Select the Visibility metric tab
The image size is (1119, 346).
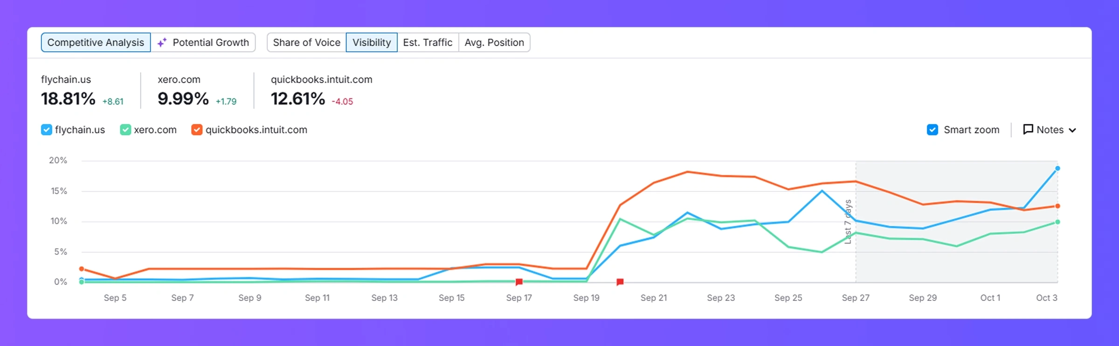pos(372,42)
